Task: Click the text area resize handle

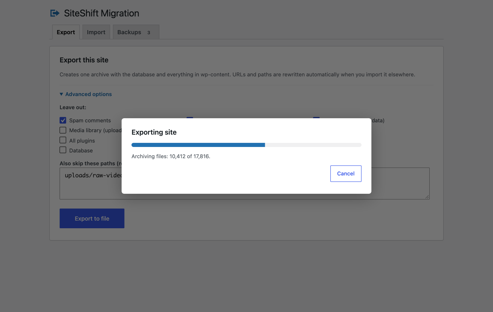Action: click(x=427, y=197)
